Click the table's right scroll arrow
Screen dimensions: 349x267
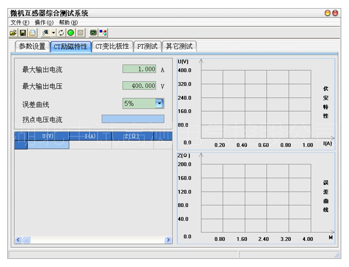(169, 240)
